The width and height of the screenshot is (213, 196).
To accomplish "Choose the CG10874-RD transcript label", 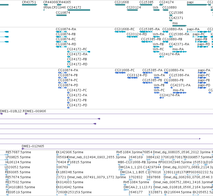I will click(66, 44).
